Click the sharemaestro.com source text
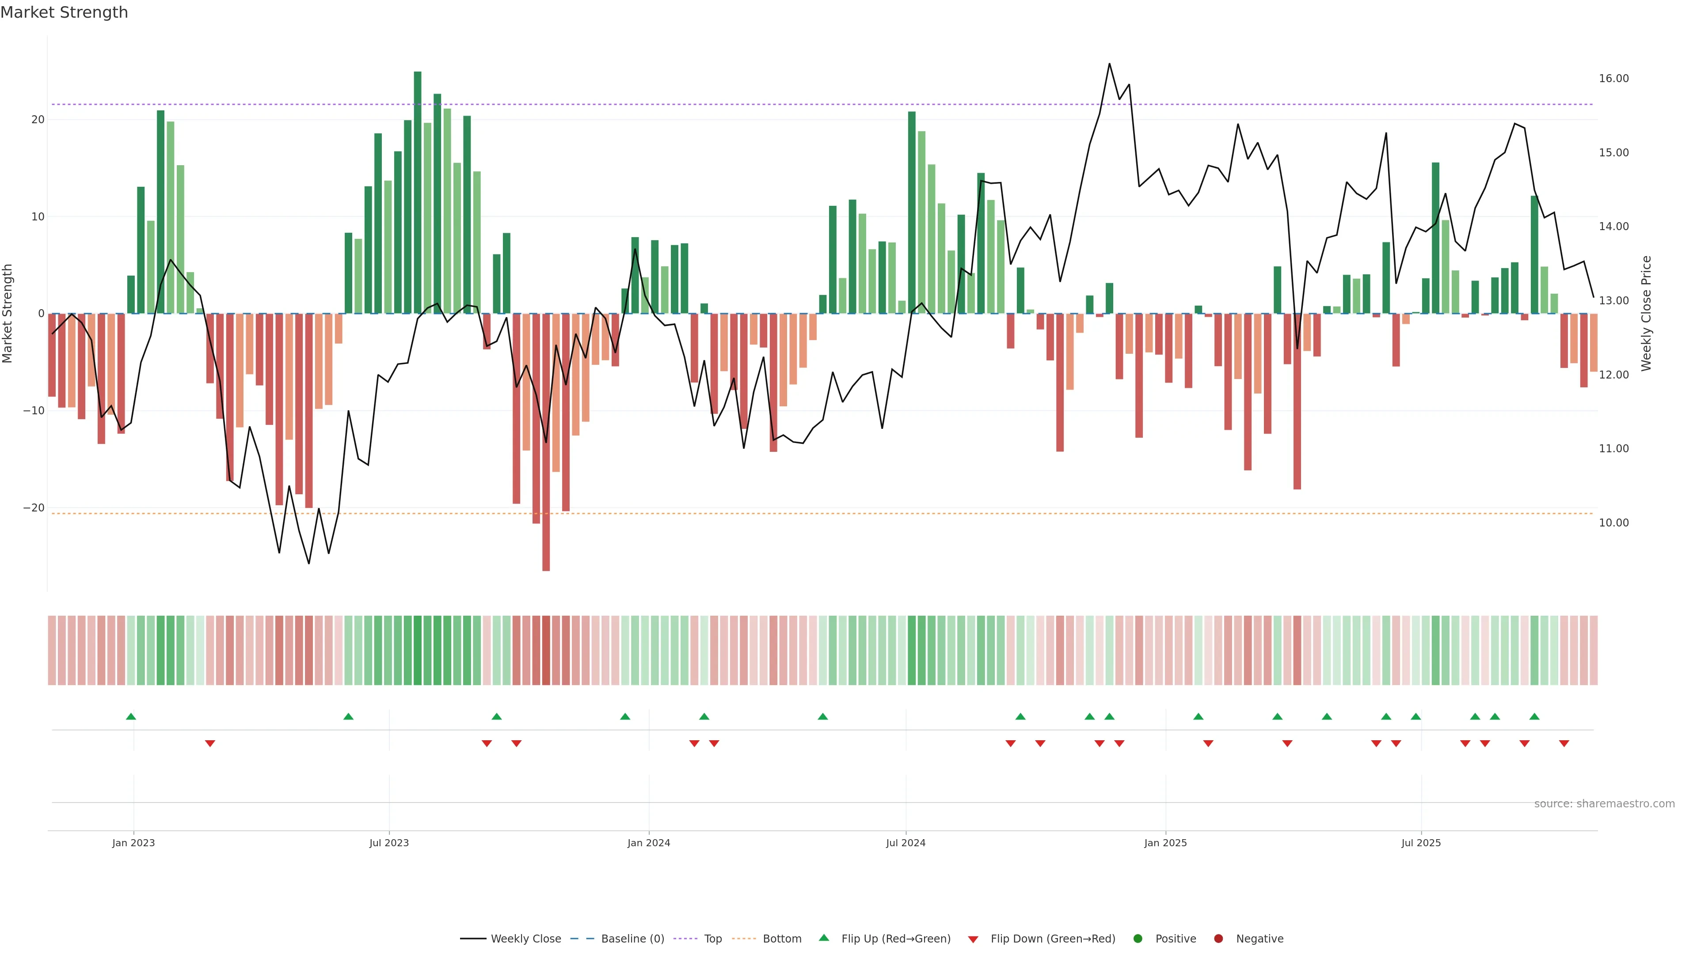This screenshot has width=1697, height=954. click(x=1604, y=804)
